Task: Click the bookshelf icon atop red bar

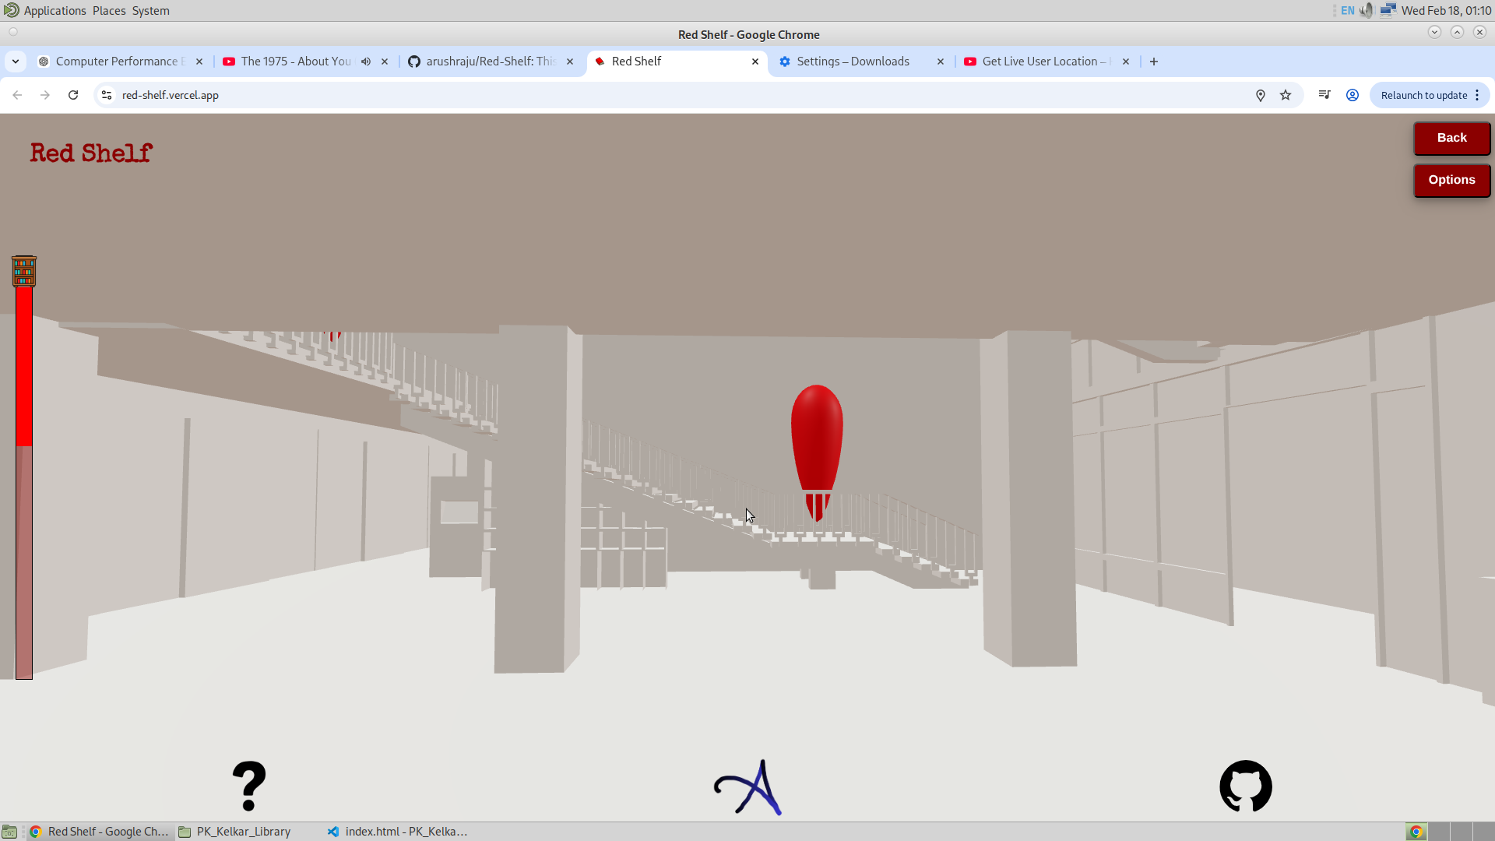Action: [24, 271]
